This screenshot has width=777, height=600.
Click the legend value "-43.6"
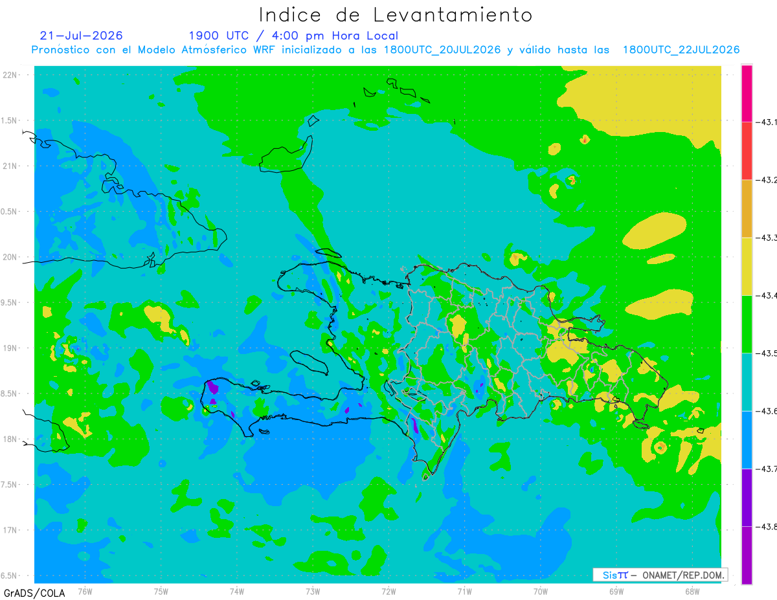pyautogui.click(x=767, y=411)
